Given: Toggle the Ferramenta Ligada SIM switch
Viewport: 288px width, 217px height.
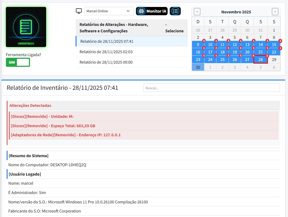Looking at the screenshot, I should point(18,62).
